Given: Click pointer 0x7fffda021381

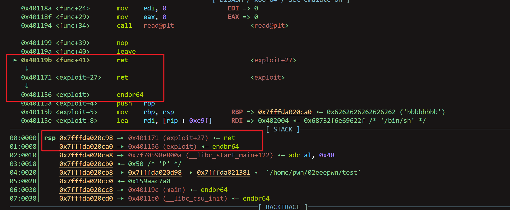Looking at the screenshot, I should point(224,173).
